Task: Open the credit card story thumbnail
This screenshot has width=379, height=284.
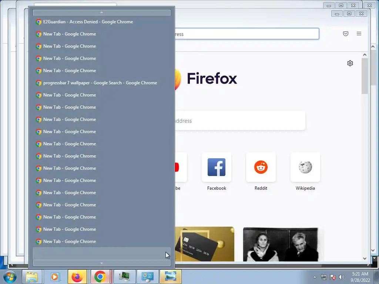Action: pos(204,244)
